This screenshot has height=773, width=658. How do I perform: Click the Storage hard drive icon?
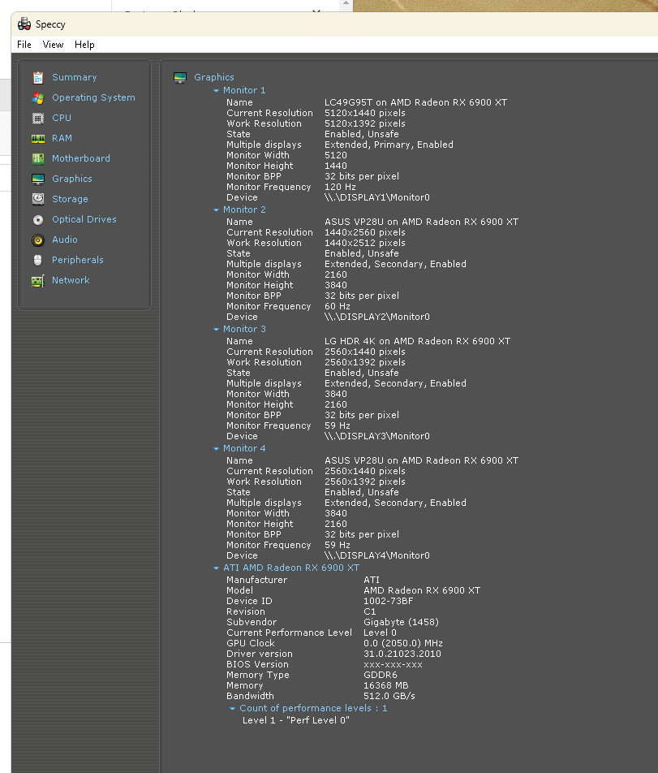pyautogui.click(x=38, y=199)
